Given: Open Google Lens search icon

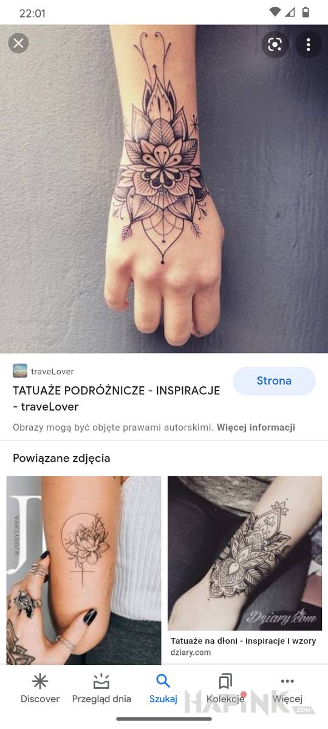Looking at the screenshot, I should [275, 44].
